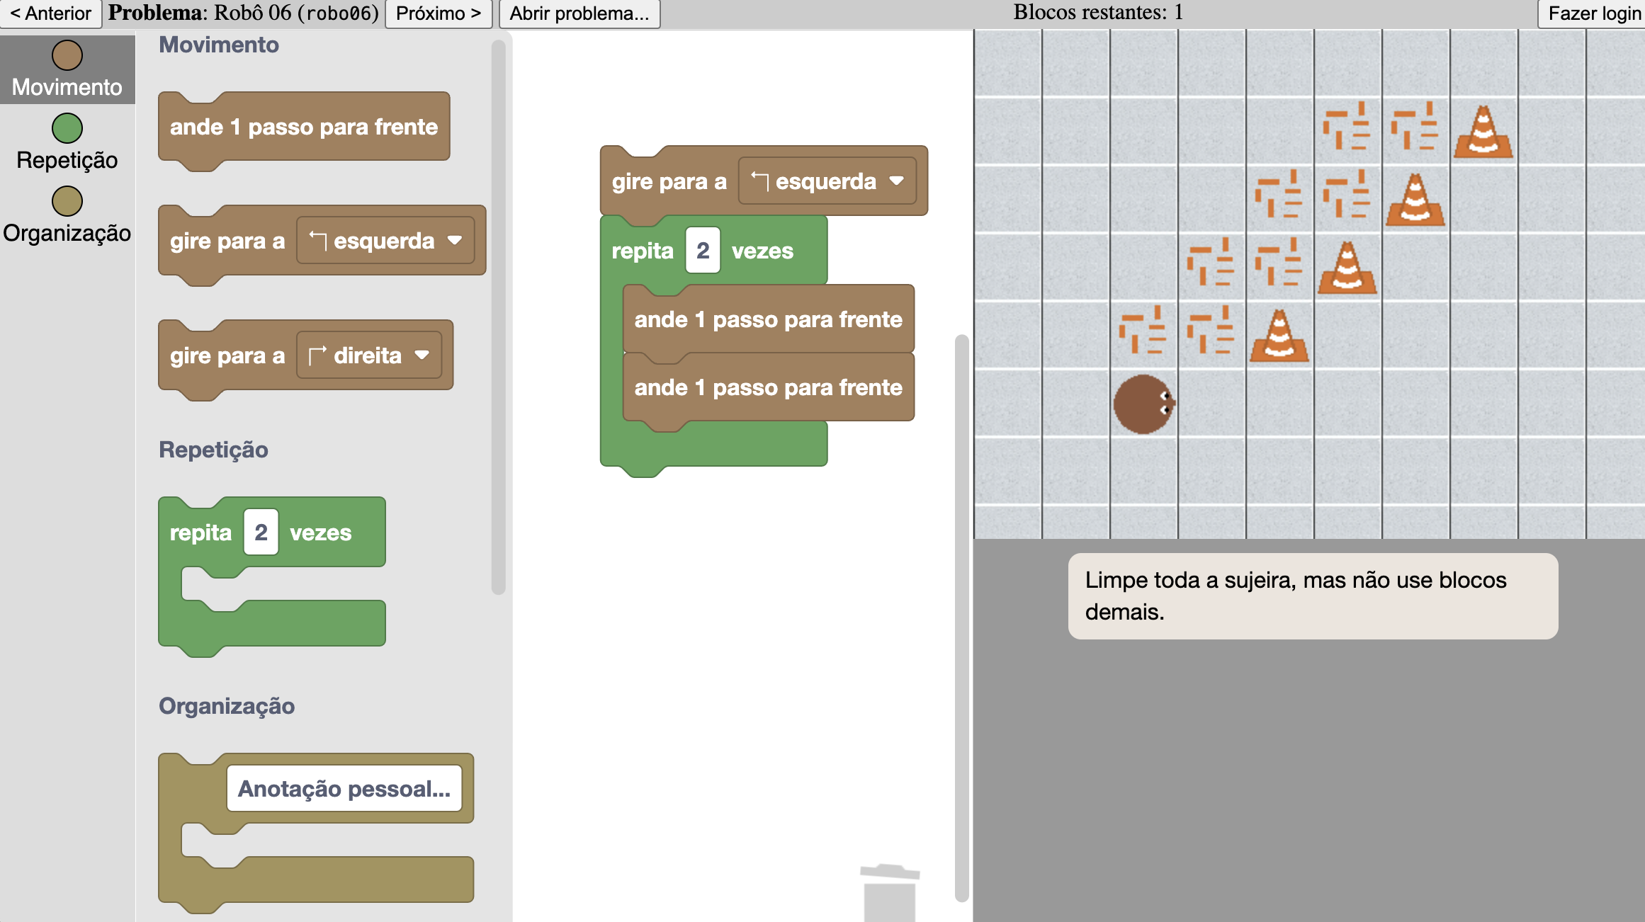Click the Movimento heading in block palette
This screenshot has height=922, width=1645.
219,45
